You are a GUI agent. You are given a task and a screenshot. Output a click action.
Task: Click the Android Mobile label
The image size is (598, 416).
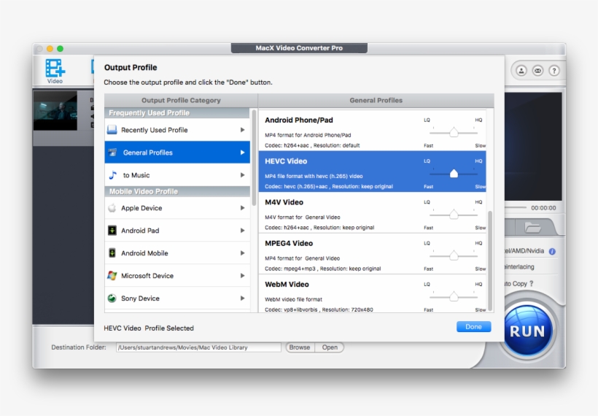click(x=144, y=253)
